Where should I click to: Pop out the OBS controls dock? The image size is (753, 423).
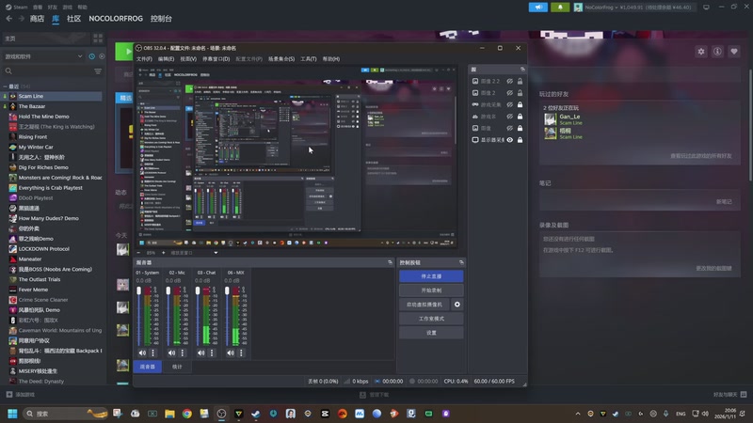pos(461,262)
